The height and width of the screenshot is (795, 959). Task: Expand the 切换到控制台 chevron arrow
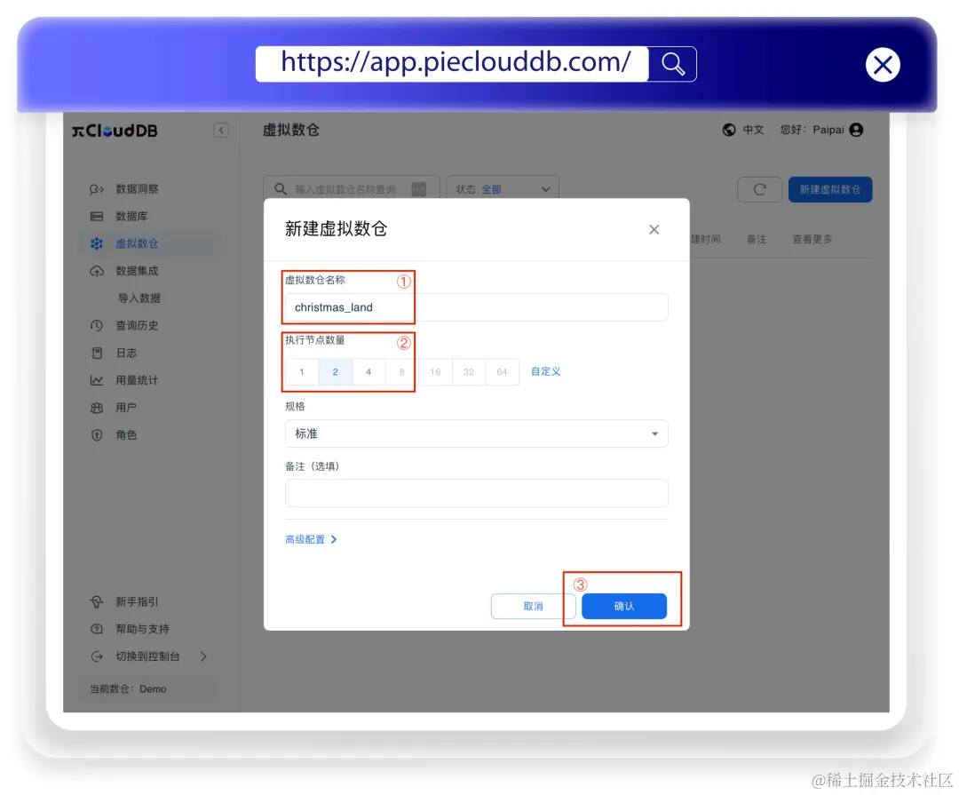[203, 656]
